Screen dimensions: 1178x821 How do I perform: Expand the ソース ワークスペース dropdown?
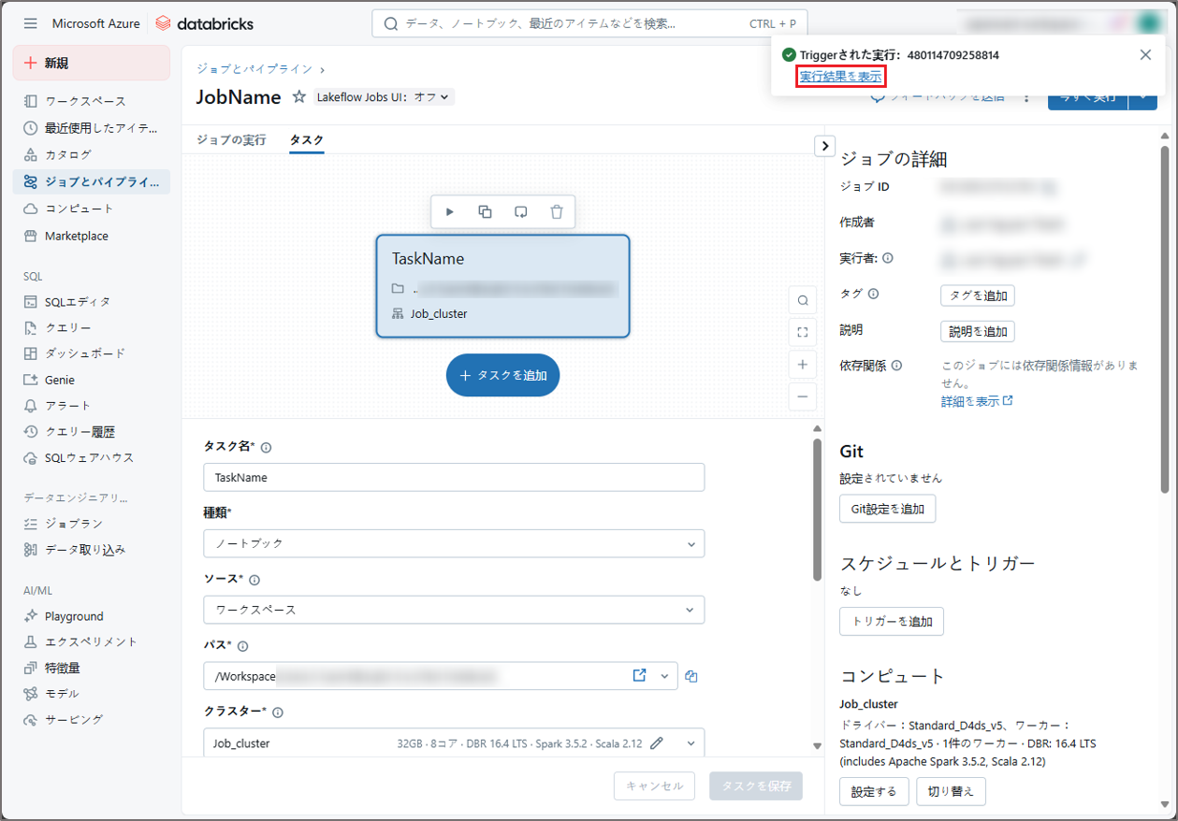click(454, 610)
